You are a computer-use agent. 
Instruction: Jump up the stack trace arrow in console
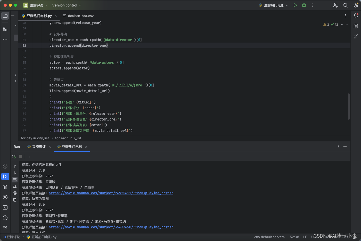click(15, 166)
